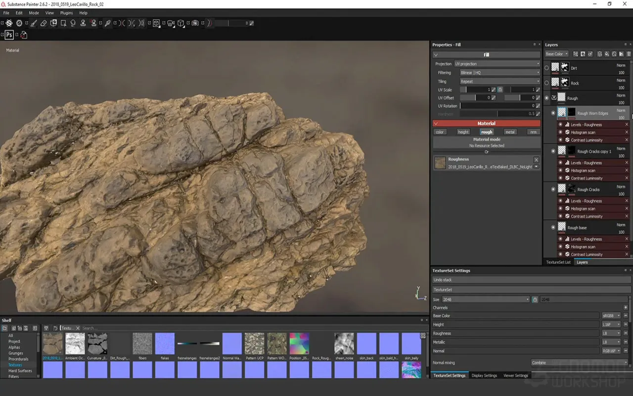
Task: Select the Textures category in Shelf
Action: click(x=14, y=366)
